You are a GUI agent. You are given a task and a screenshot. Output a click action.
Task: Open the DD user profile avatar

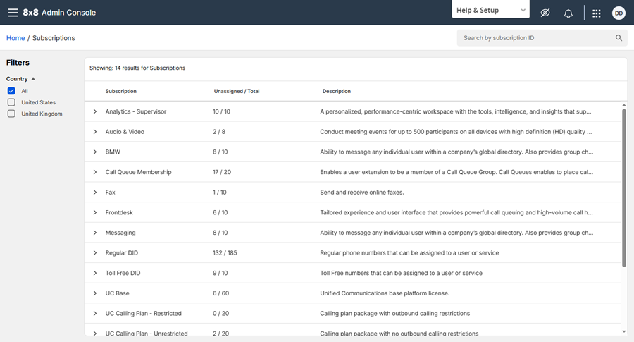619,13
